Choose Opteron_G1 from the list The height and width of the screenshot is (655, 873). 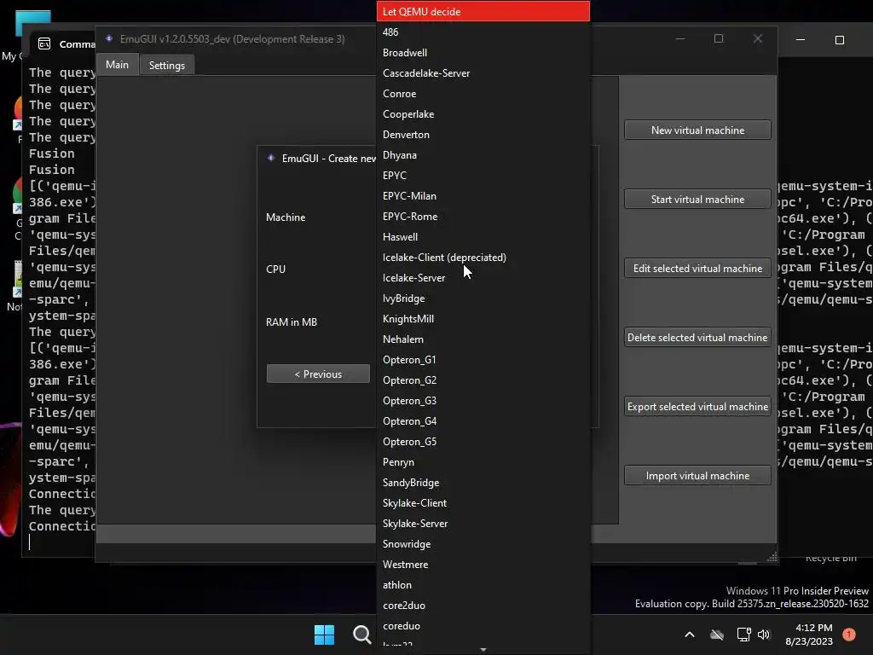click(x=483, y=360)
